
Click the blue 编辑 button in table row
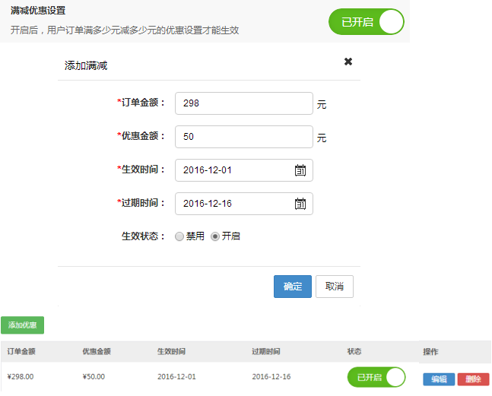pyautogui.click(x=439, y=379)
